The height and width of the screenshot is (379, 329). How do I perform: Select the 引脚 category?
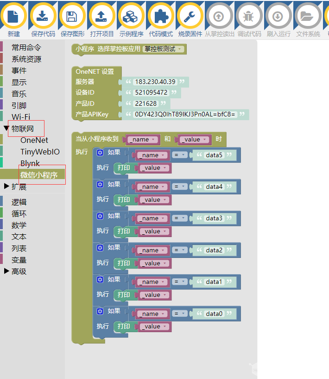[x=19, y=106]
